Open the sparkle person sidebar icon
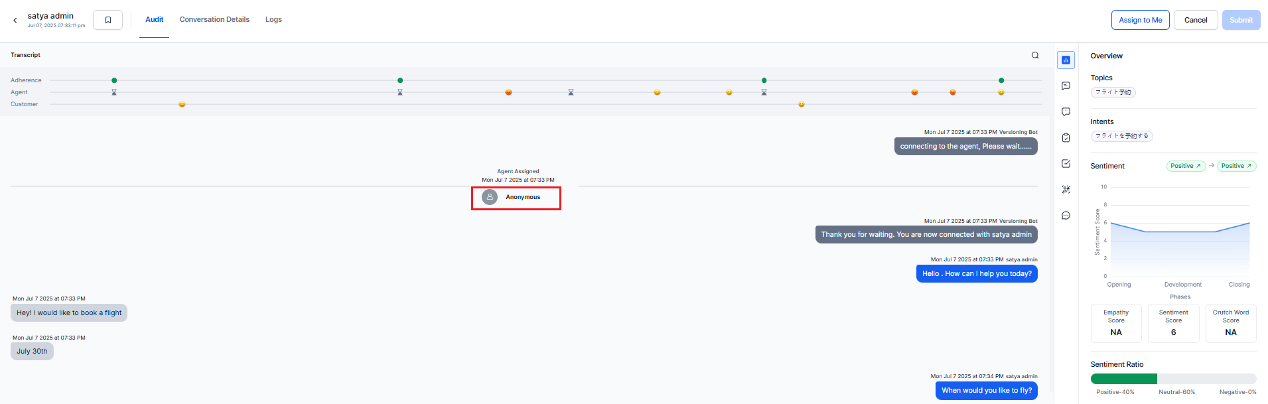1268x404 pixels. coord(1066,190)
